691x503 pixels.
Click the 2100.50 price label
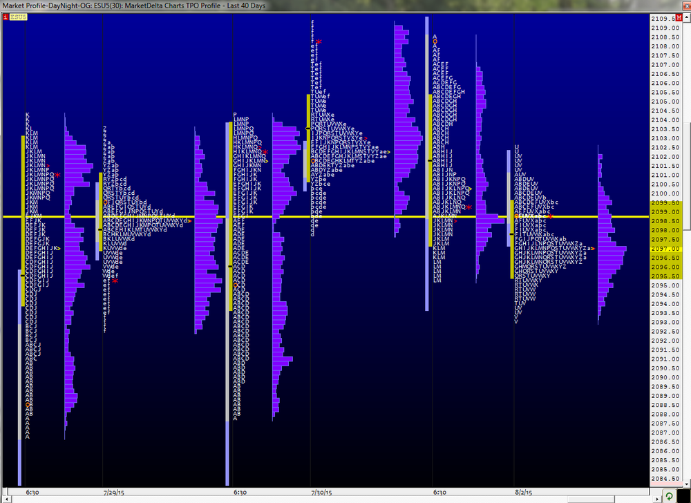[x=665, y=184]
